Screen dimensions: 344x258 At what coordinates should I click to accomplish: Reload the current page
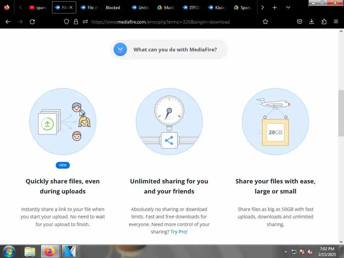32,22
